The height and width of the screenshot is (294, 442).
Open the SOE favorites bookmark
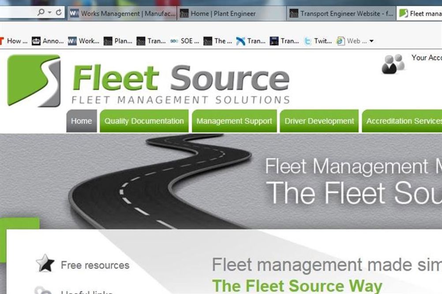[185, 41]
